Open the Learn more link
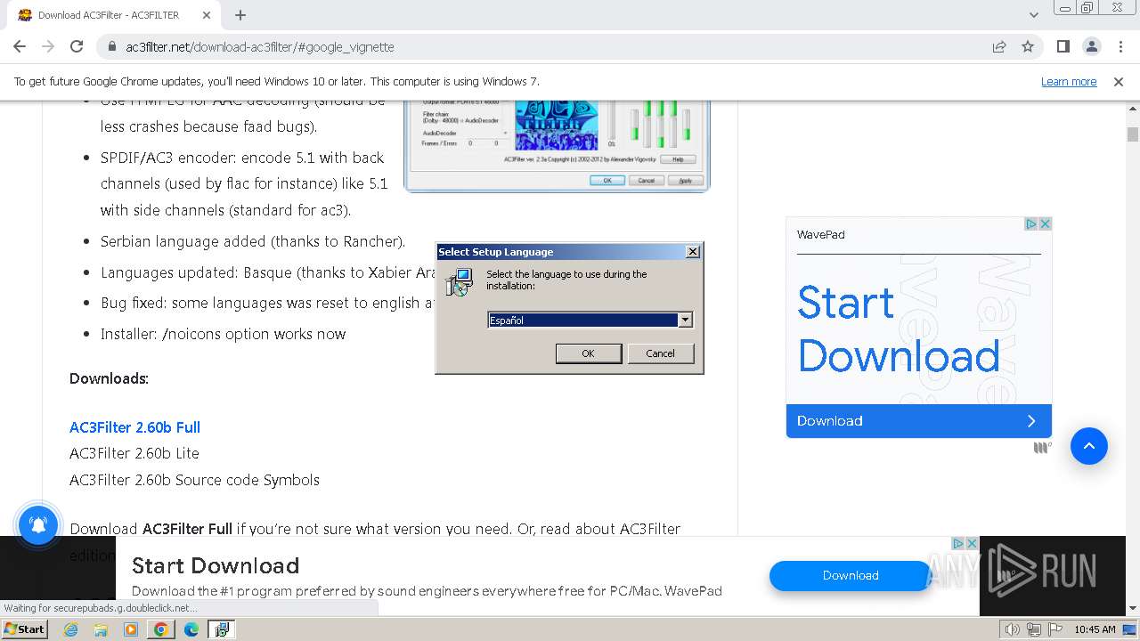Screen dimensions: 1140x641 coord(1069,81)
